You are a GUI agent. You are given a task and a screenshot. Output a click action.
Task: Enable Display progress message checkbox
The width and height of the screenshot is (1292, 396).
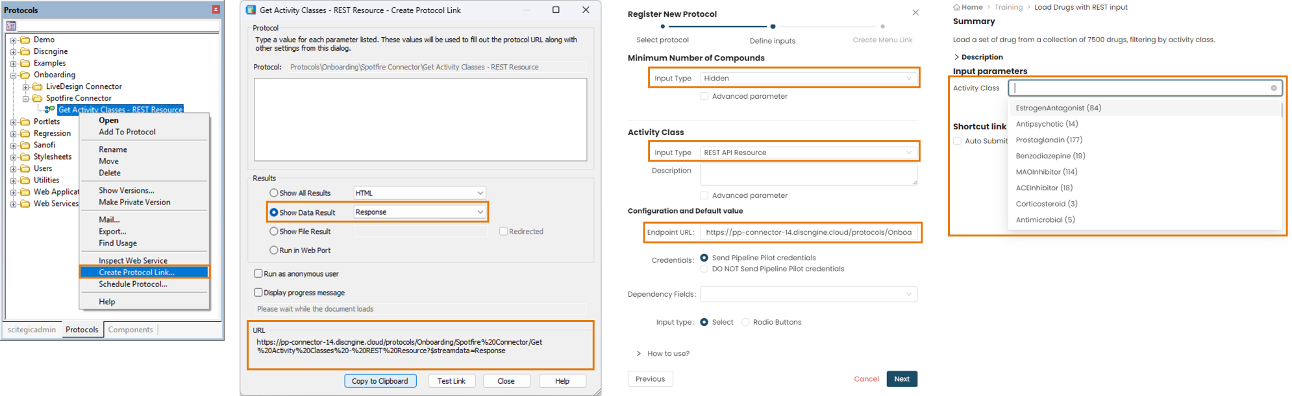click(258, 292)
